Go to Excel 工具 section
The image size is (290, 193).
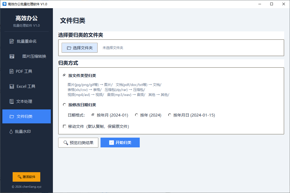click(x=27, y=86)
